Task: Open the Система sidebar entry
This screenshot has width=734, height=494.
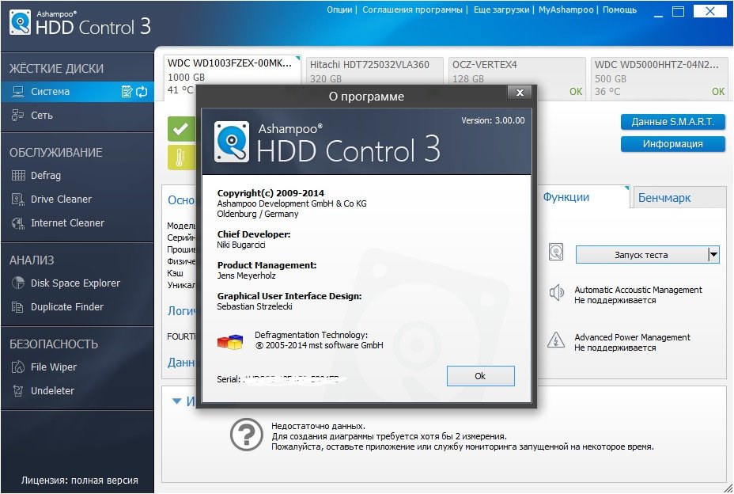Action: coord(78,91)
